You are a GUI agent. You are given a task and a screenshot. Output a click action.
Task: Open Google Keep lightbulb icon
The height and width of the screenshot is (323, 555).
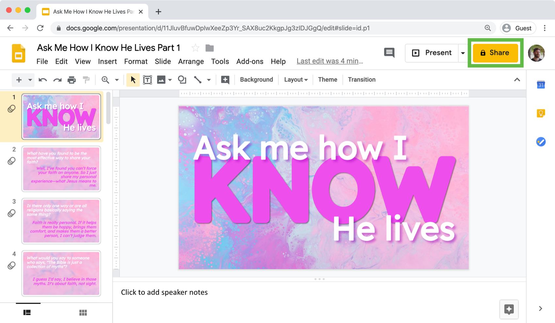[x=541, y=113]
